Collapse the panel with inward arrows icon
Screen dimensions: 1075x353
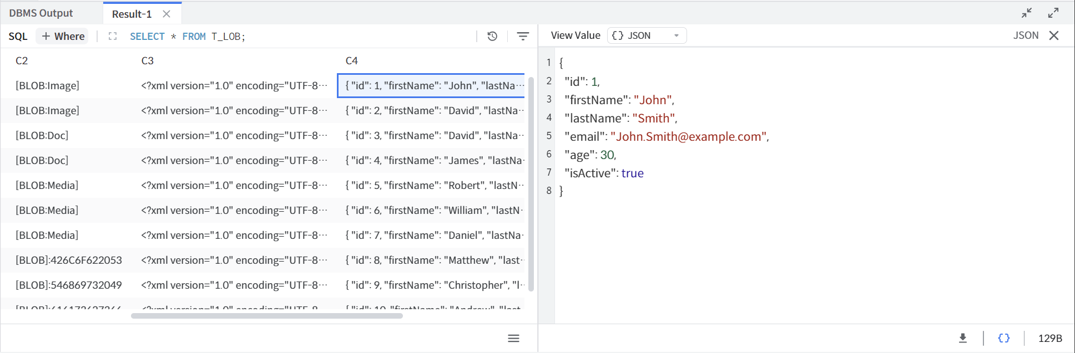click(x=1027, y=13)
